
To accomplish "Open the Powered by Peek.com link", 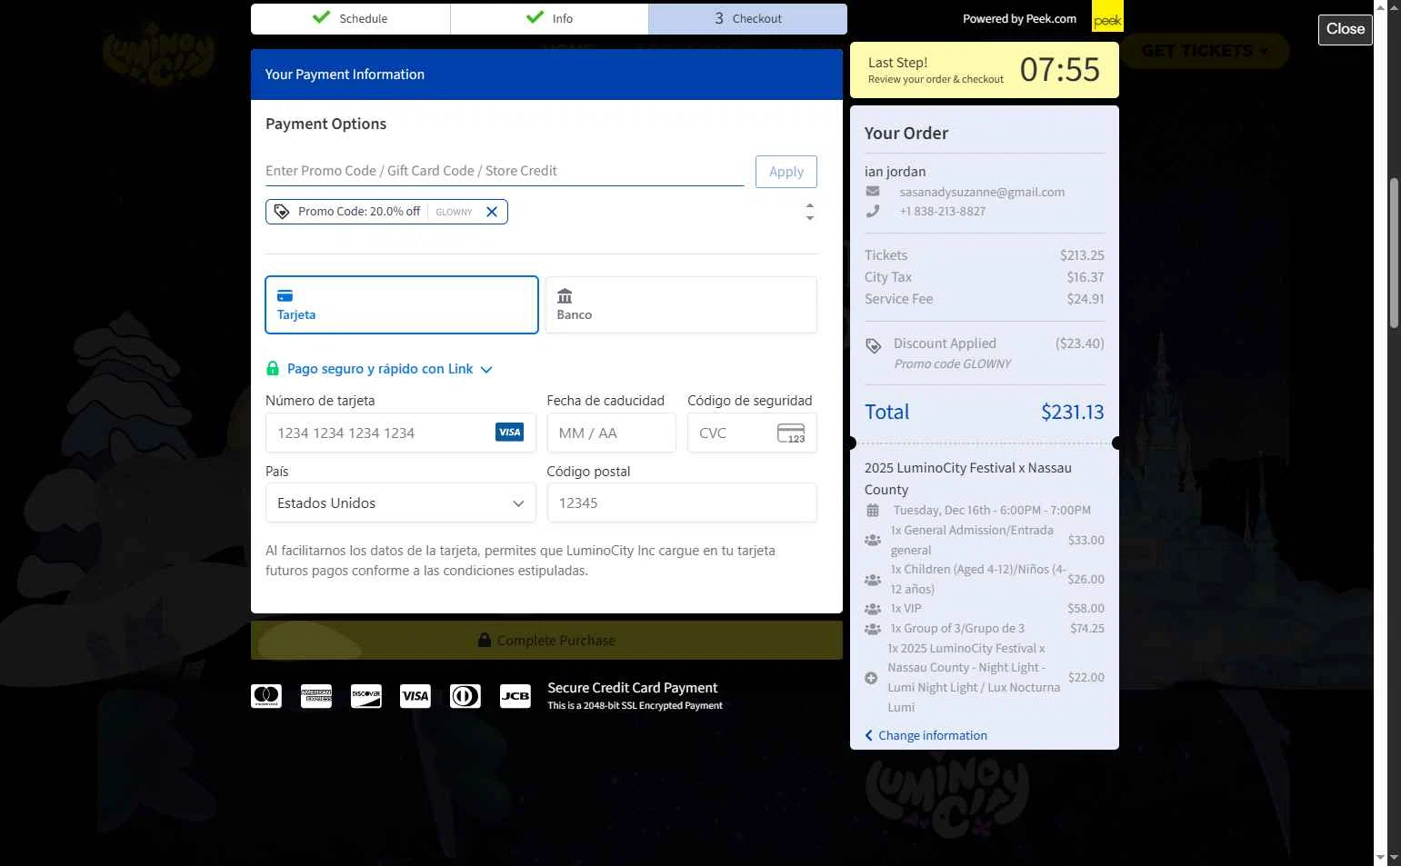I will [x=1019, y=18].
